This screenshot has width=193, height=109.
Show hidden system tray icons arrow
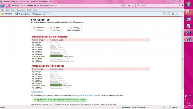tap(186, 92)
